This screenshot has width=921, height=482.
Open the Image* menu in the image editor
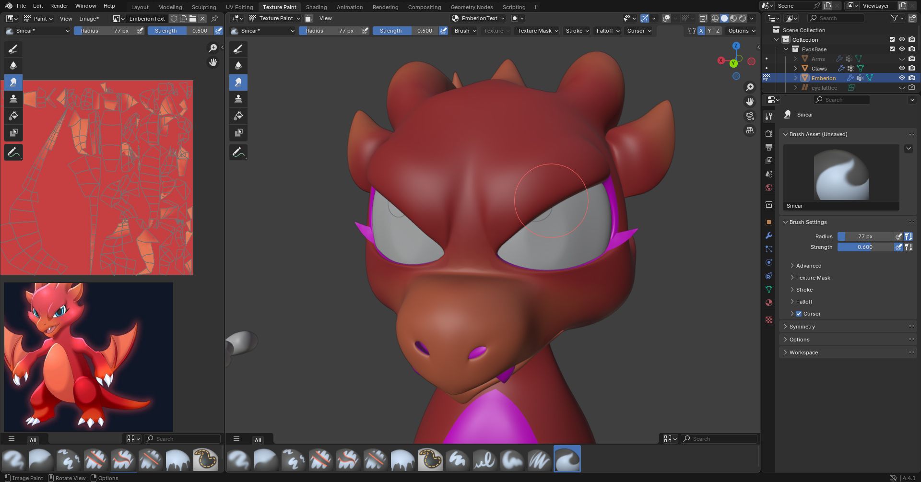pyautogui.click(x=89, y=19)
